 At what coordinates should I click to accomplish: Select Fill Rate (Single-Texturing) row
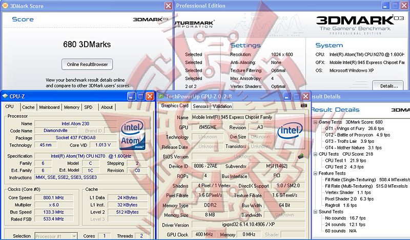coord(367,180)
